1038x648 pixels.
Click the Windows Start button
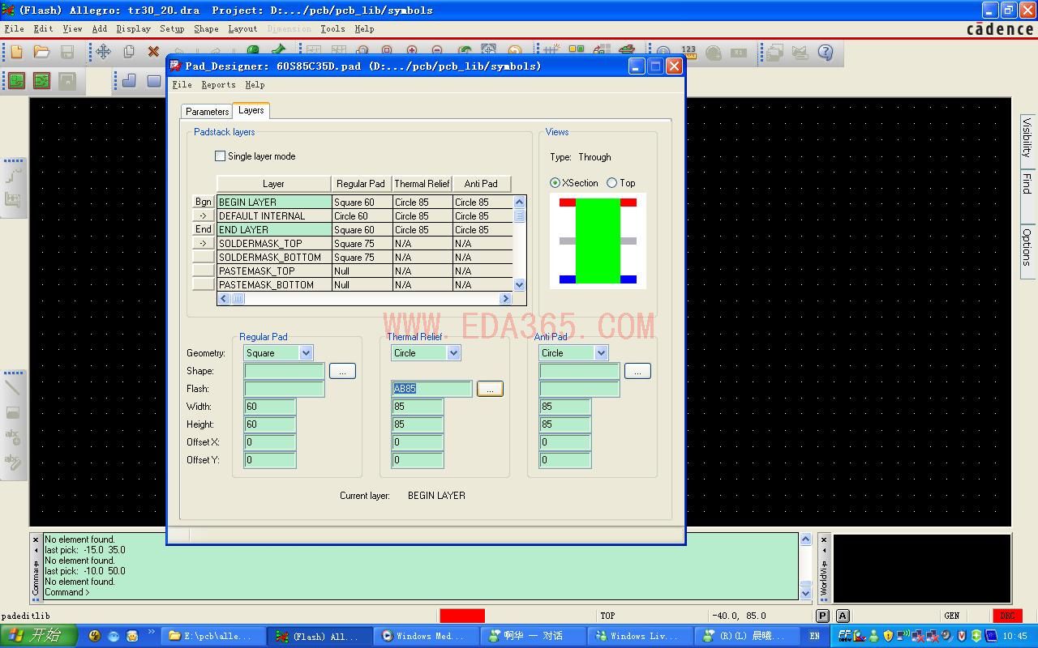click(38, 636)
